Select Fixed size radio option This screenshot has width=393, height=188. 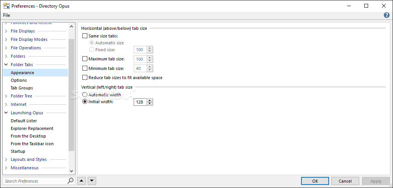pyautogui.click(x=92, y=50)
